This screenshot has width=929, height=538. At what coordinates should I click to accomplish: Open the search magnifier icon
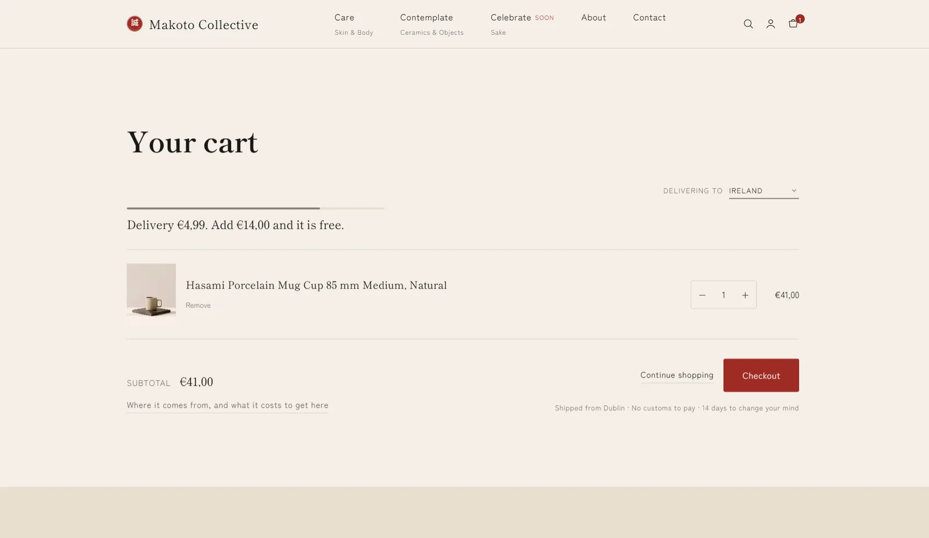click(748, 24)
